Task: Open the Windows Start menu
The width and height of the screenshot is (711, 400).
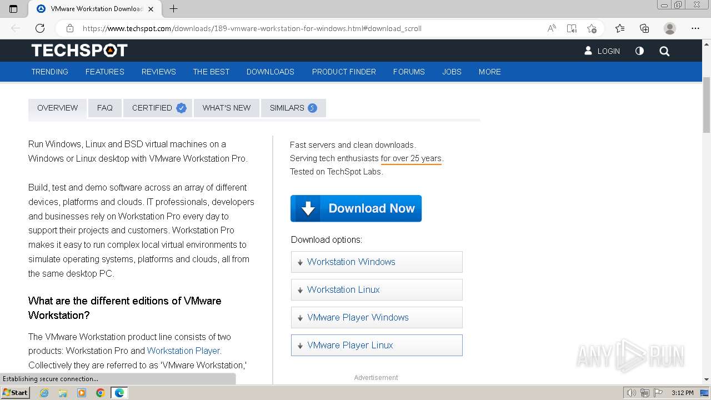Action: [x=15, y=393]
